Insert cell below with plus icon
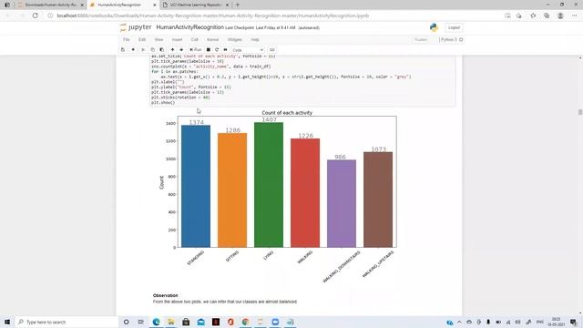The height and width of the screenshot is (328, 583). click(x=133, y=50)
